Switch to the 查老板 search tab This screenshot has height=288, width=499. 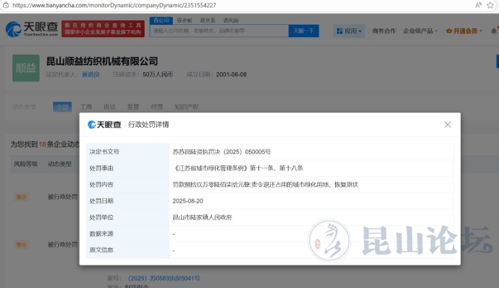pyautogui.click(x=184, y=20)
